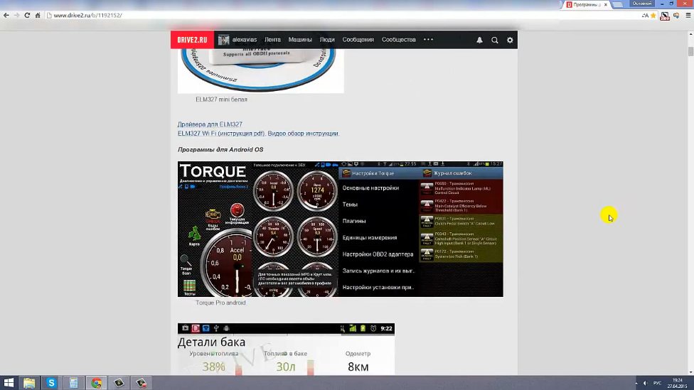Open the ELM327 mini белая adapter image

point(261,71)
